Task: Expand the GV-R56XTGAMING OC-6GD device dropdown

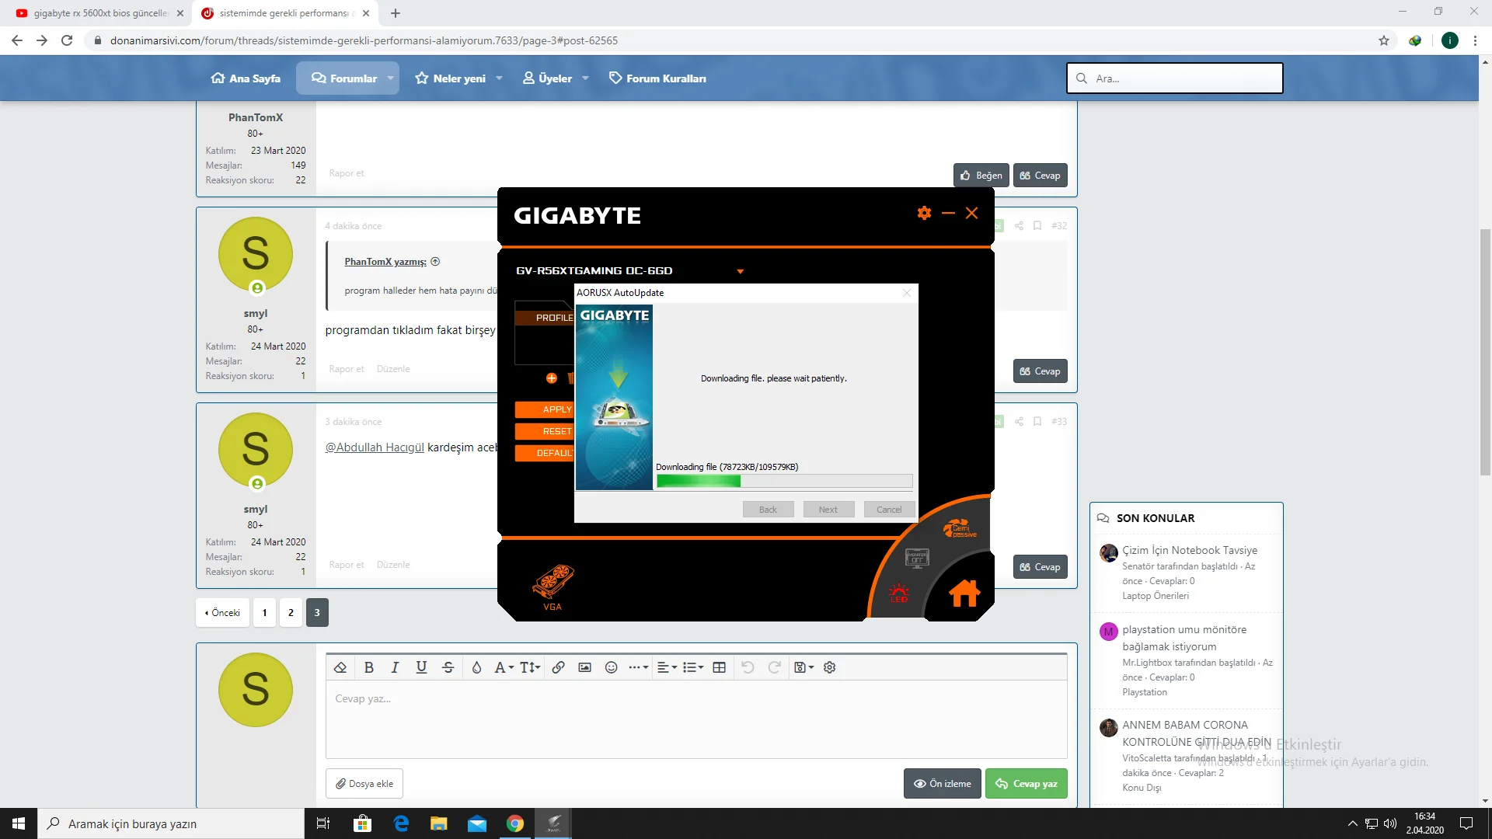Action: (740, 271)
